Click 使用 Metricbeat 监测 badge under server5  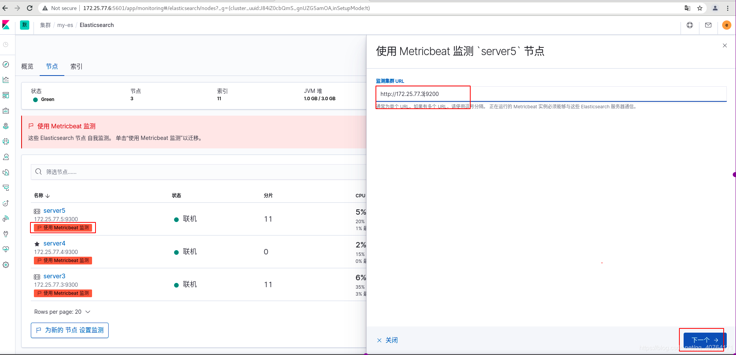click(63, 228)
